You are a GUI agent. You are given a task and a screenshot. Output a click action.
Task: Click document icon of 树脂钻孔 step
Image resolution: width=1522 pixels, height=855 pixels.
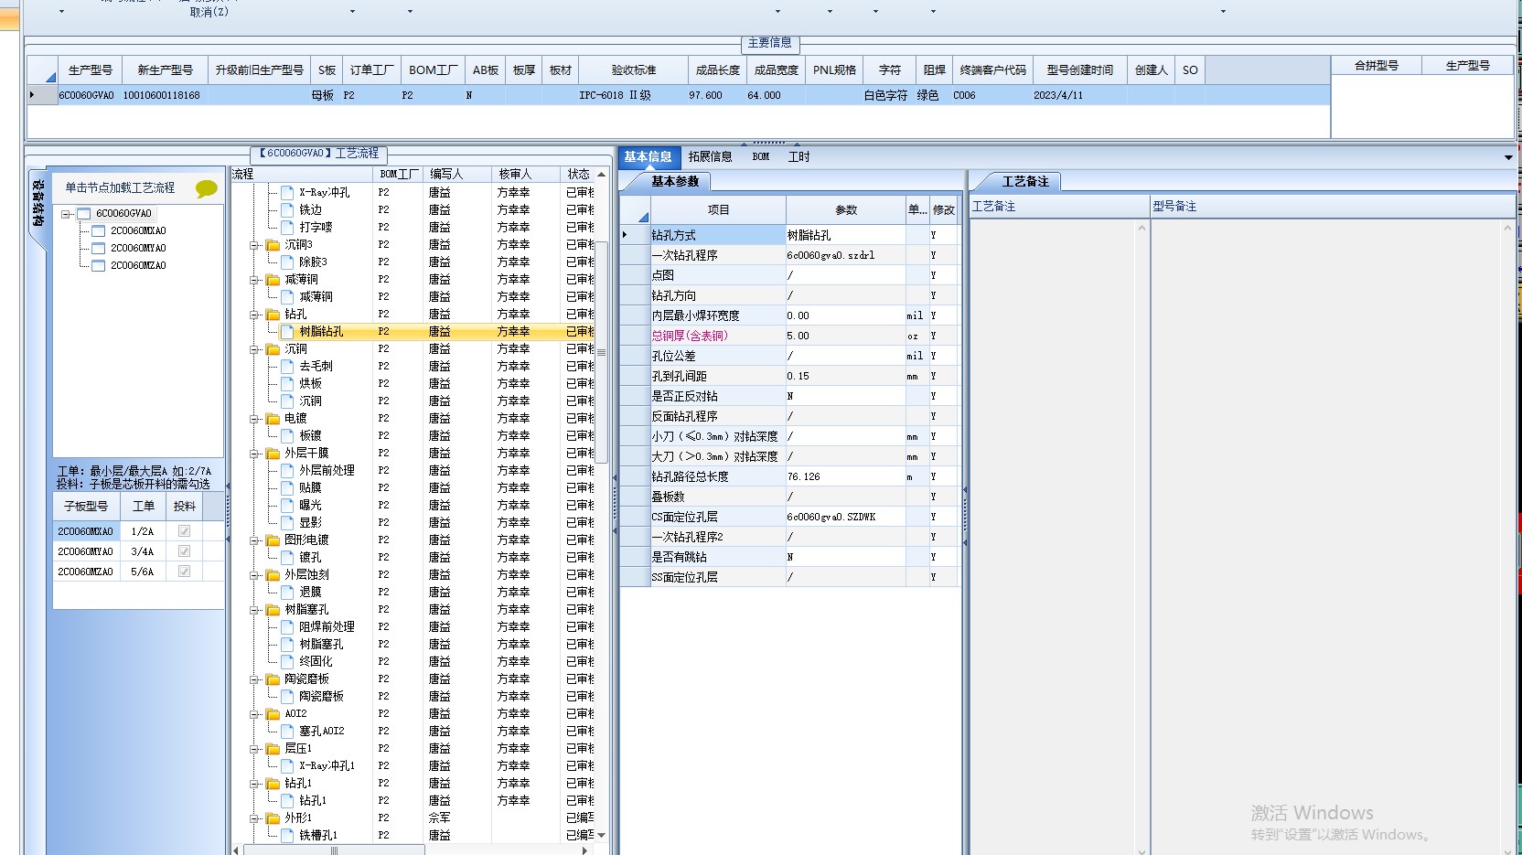tap(287, 332)
